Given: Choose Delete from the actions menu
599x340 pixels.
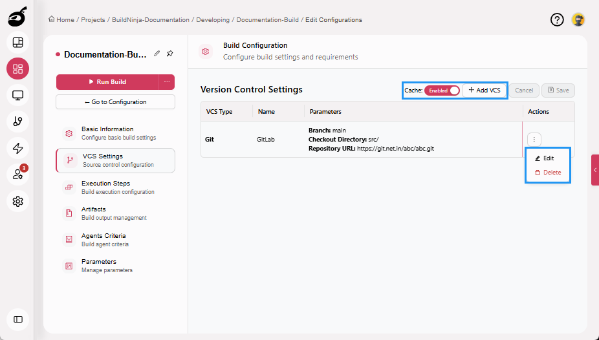Looking at the screenshot, I should click(x=548, y=173).
